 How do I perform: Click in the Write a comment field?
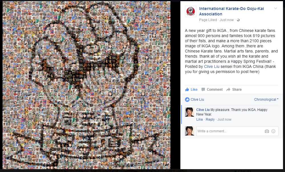[230, 131]
